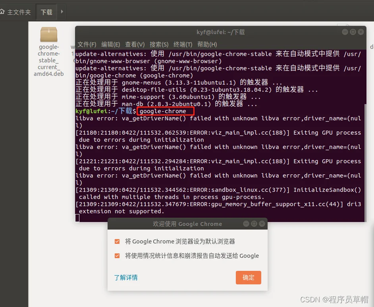Click the 欢迎使用 Google Chrome dialog title

coord(187,224)
